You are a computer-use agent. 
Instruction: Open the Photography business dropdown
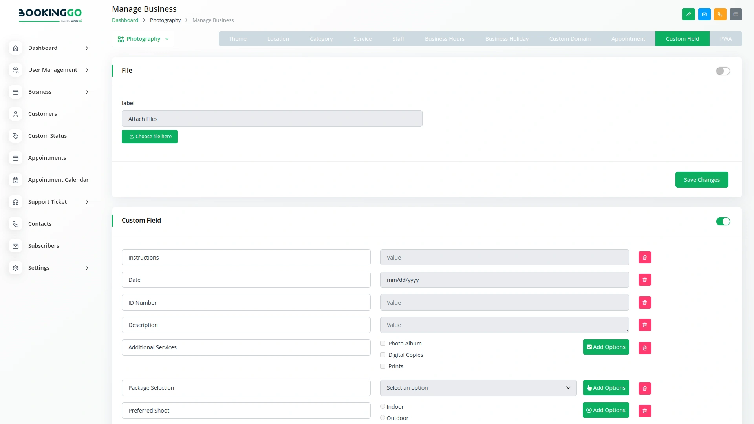coord(143,39)
